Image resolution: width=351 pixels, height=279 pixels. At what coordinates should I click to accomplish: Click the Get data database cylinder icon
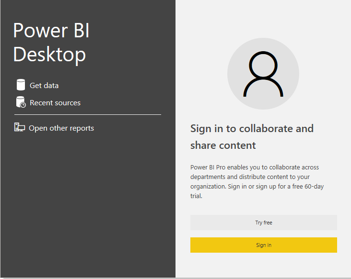[x=20, y=85]
